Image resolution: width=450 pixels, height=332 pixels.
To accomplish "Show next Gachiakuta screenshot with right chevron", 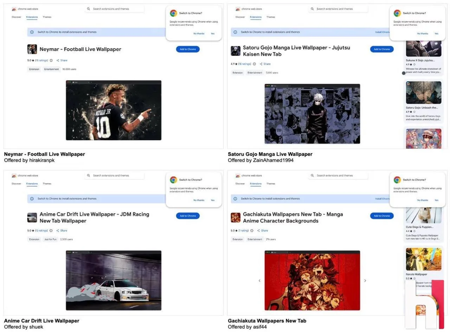I will point(365,281).
